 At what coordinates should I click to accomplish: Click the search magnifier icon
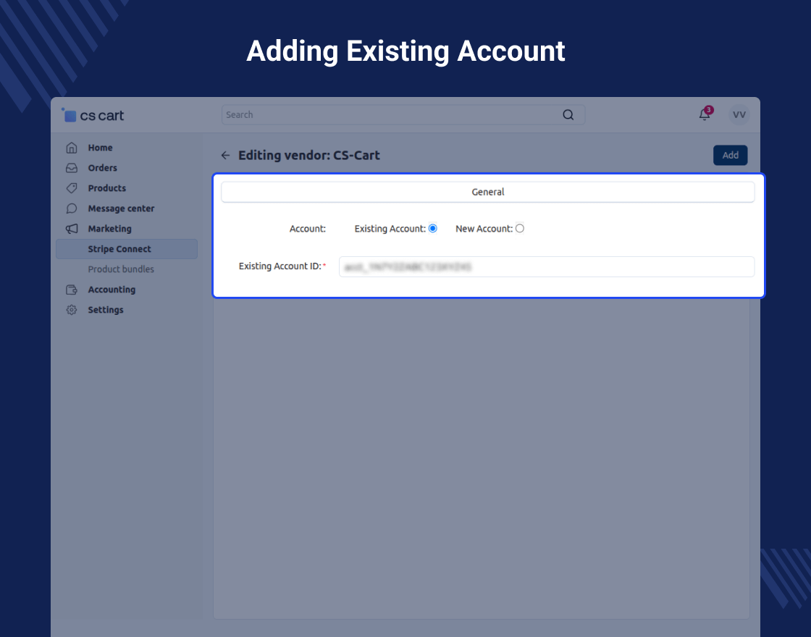pos(568,114)
